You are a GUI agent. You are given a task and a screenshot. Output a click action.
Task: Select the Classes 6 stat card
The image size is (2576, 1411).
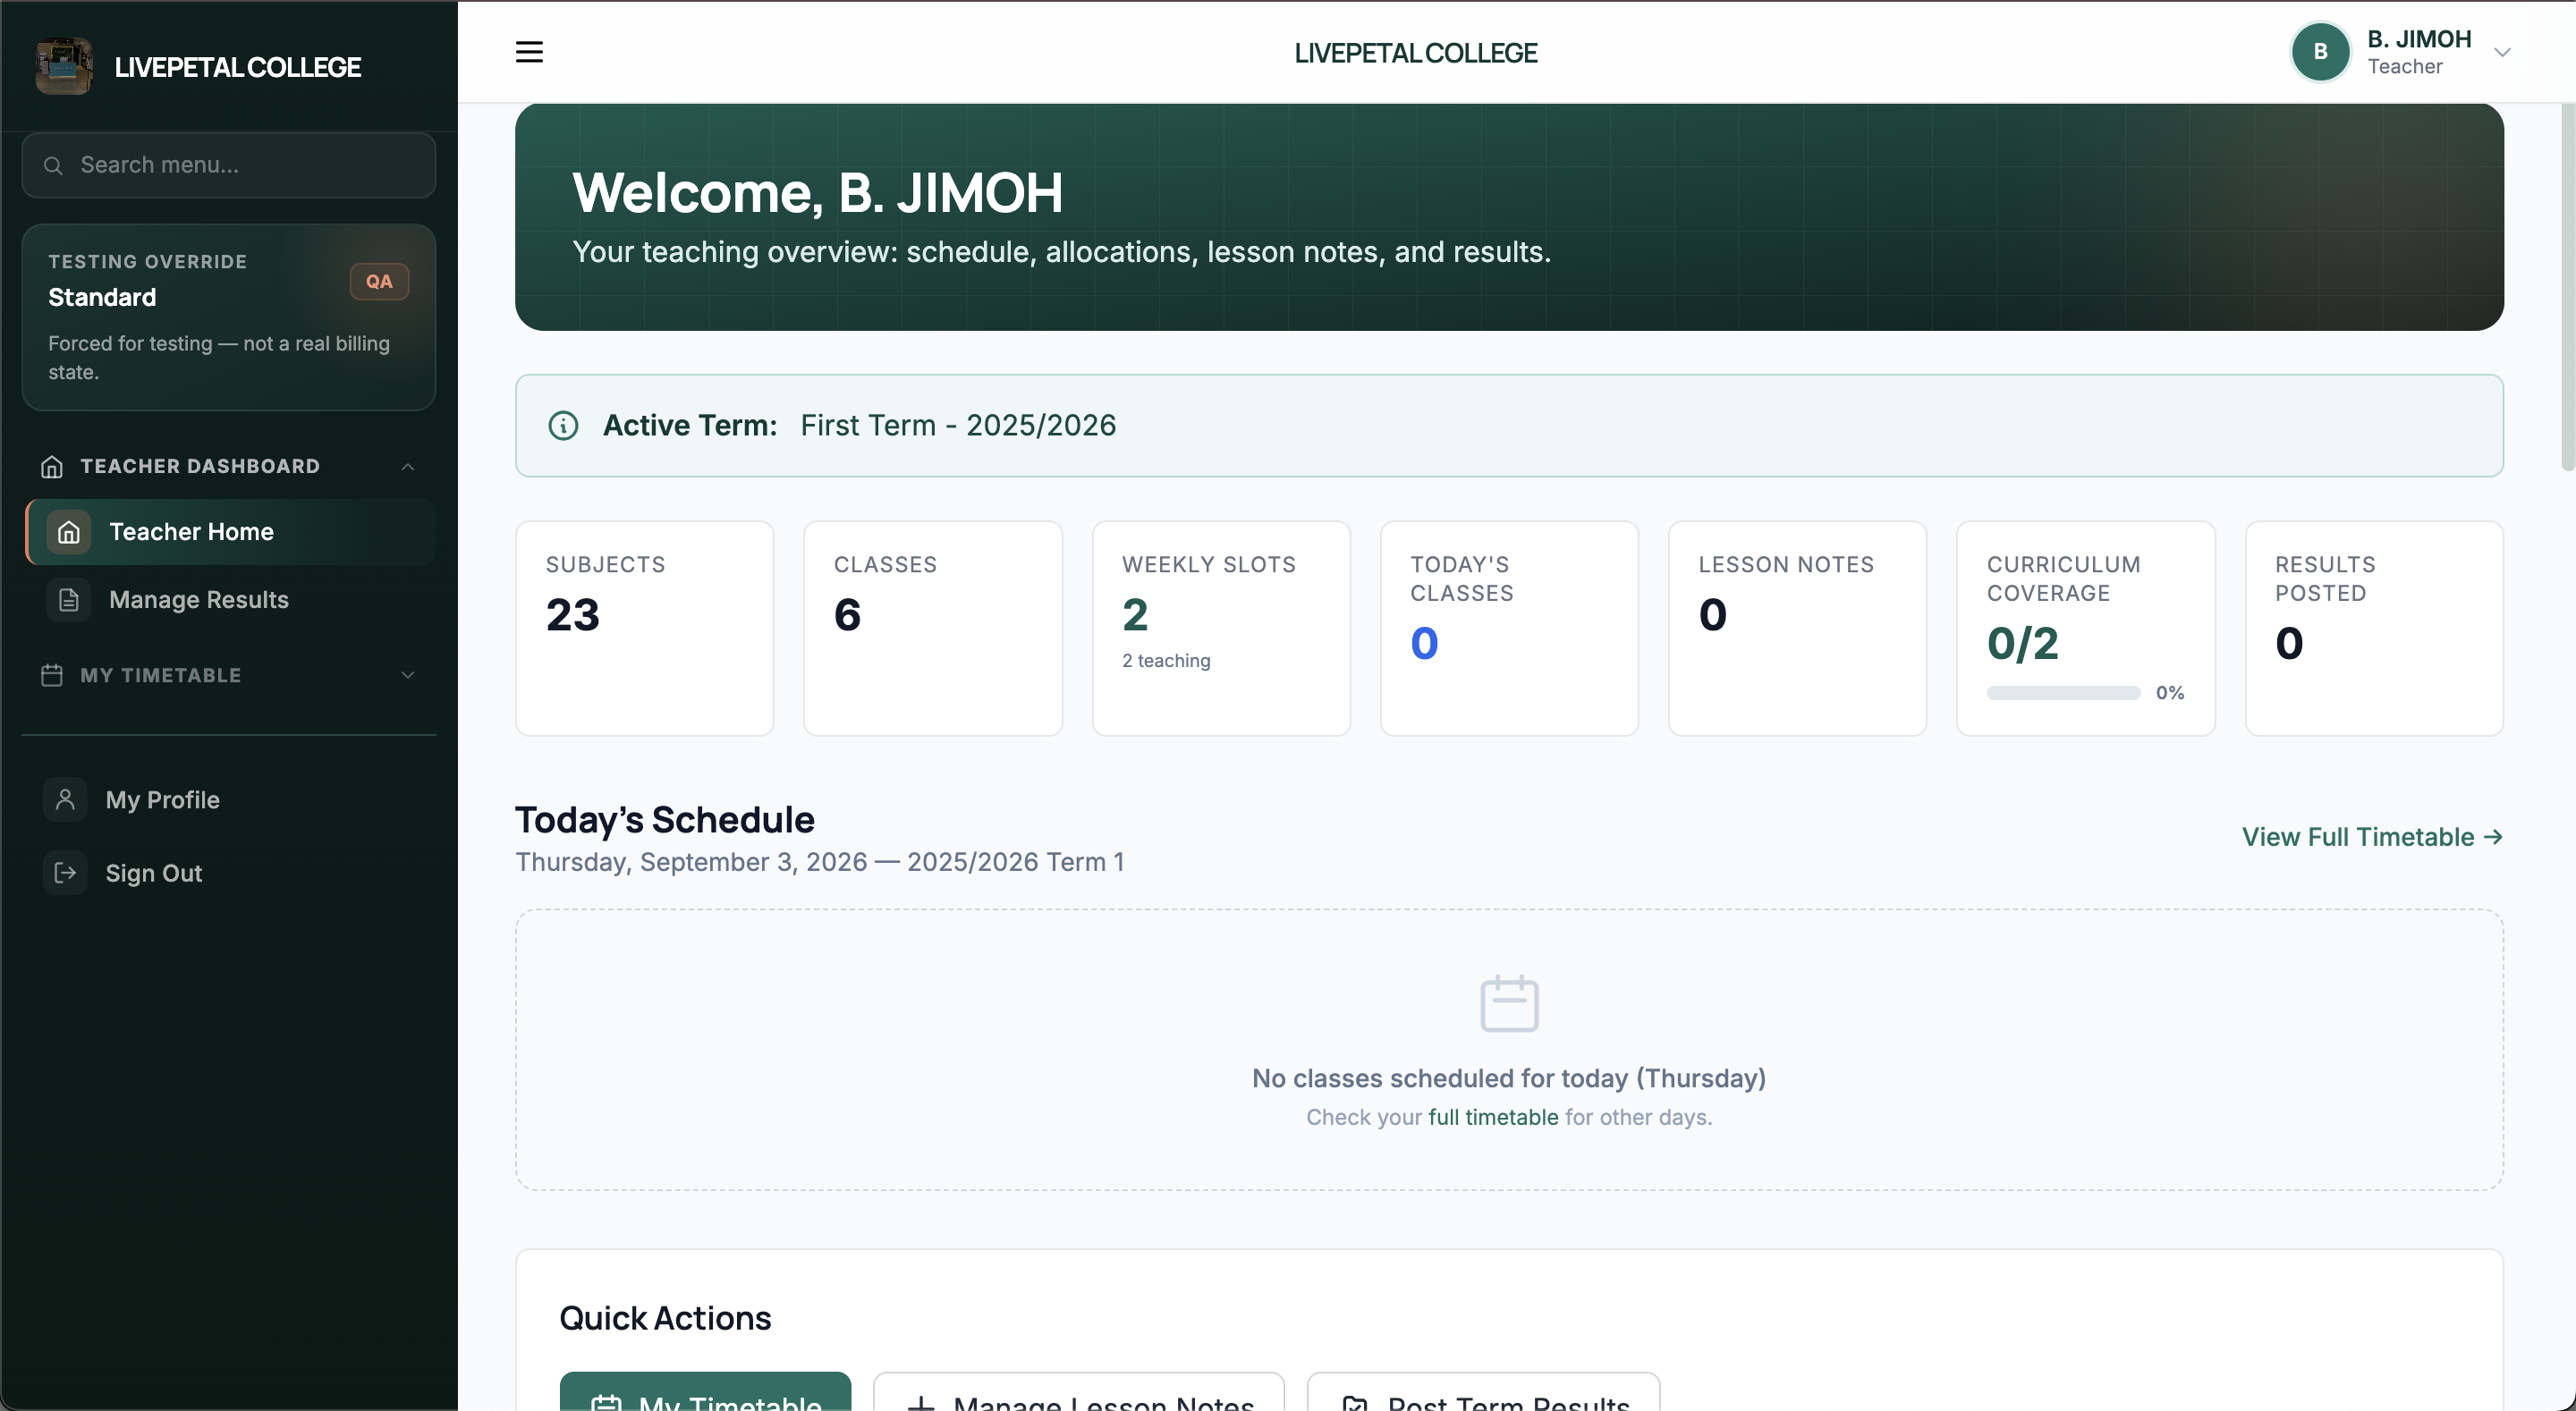932,629
